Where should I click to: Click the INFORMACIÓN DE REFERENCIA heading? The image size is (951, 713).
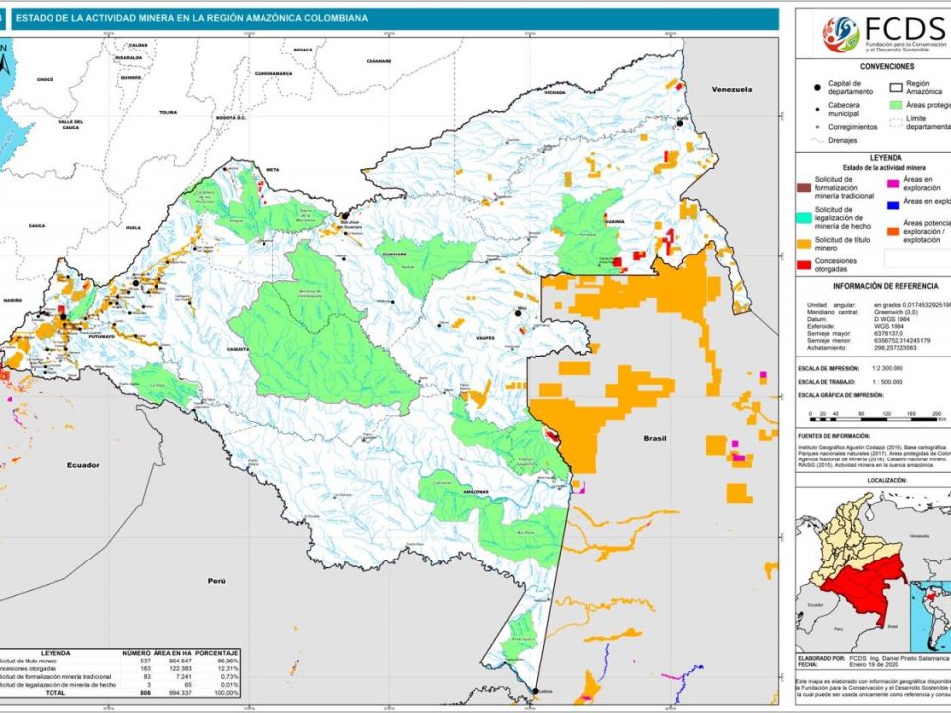point(873,286)
